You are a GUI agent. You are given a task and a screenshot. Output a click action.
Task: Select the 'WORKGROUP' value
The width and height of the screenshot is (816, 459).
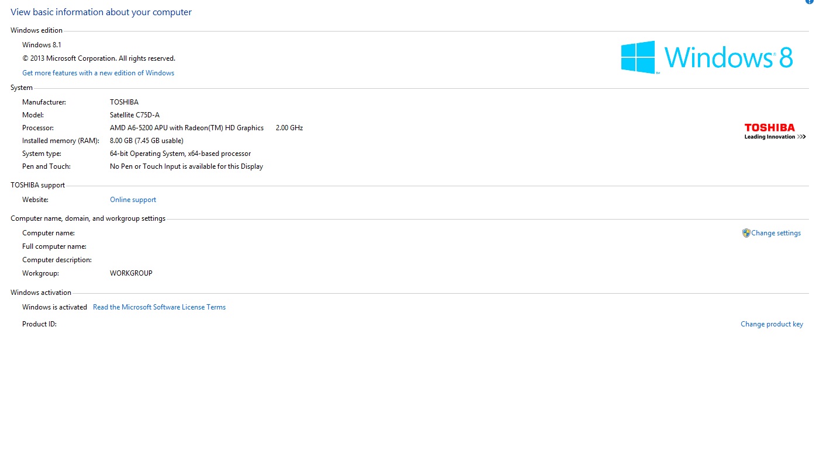(131, 273)
